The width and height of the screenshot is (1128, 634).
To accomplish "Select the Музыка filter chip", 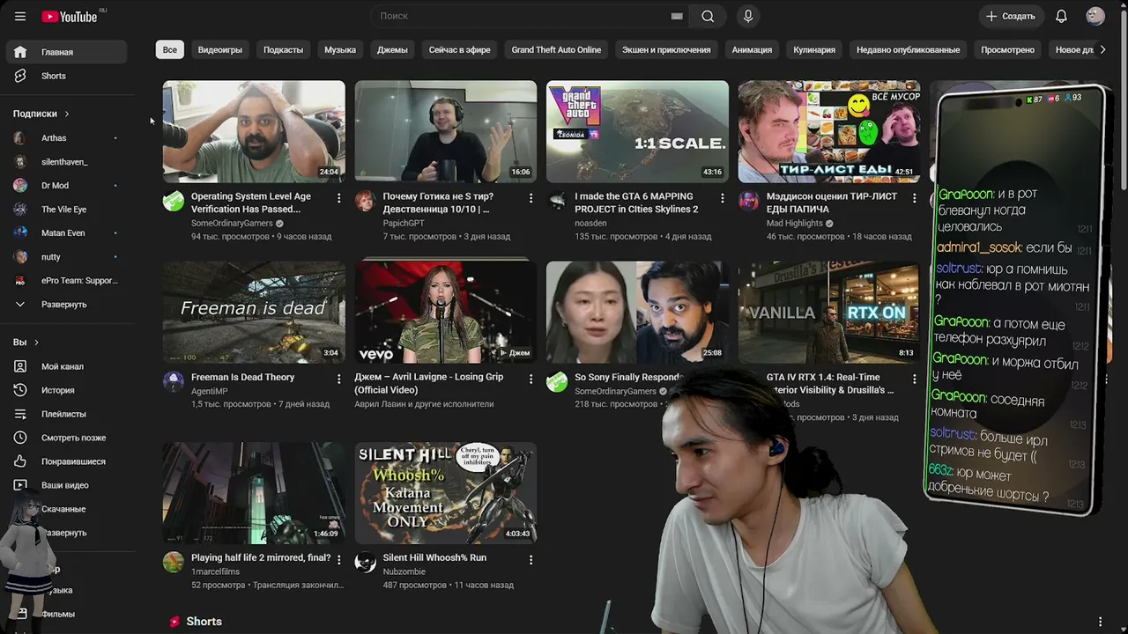I will (340, 50).
